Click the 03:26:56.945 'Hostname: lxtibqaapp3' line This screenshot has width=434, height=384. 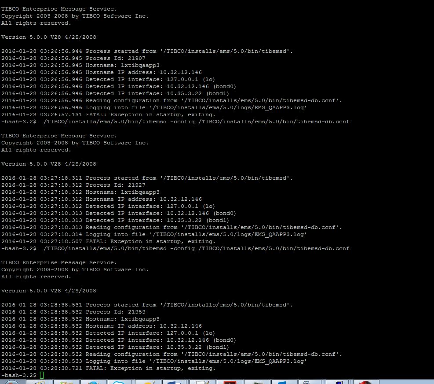(80, 65)
